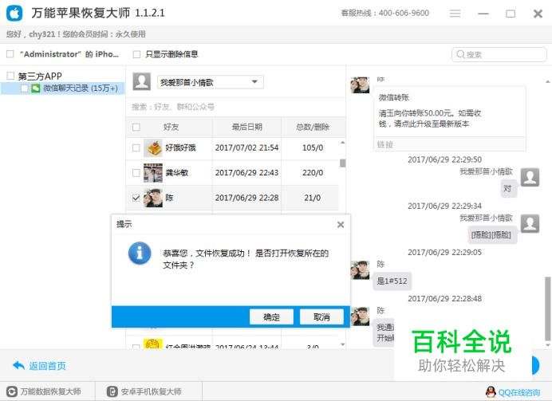Click the 对 message bubble
Image resolution: width=552 pixels, height=401 pixels.
tap(508, 188)
